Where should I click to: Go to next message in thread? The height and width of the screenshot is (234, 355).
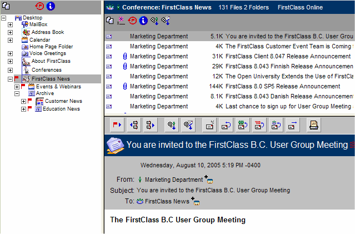150,126
